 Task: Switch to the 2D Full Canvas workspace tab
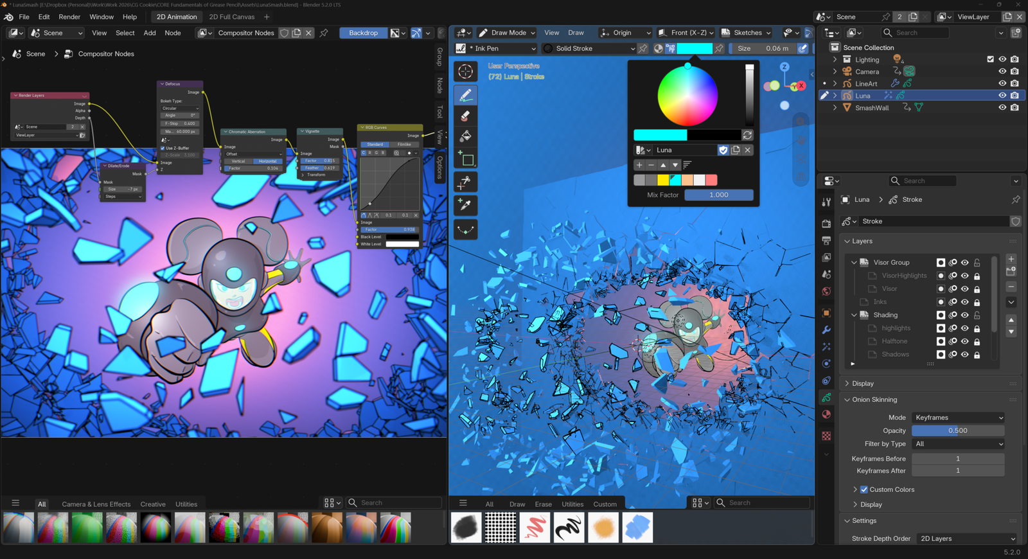[232, 17]
